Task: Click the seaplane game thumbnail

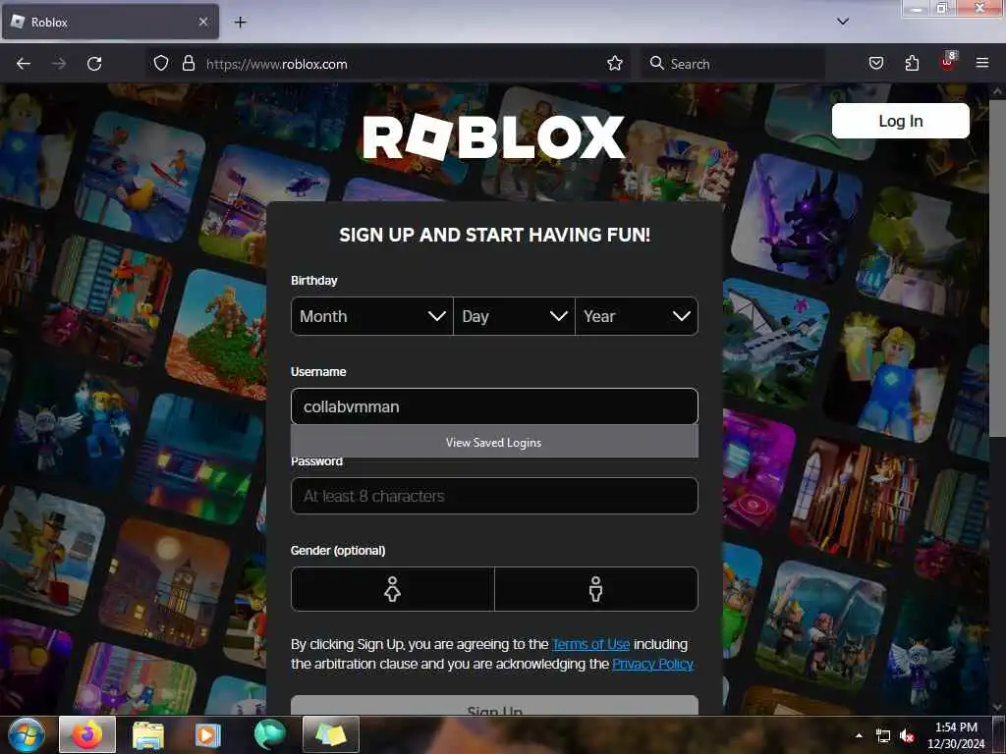Action: [x=774, y=344]
